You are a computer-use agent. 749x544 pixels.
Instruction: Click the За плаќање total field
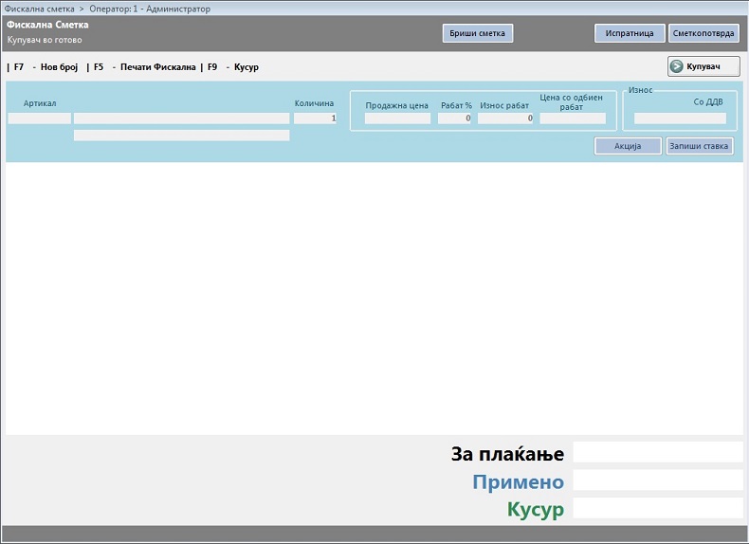658,452
